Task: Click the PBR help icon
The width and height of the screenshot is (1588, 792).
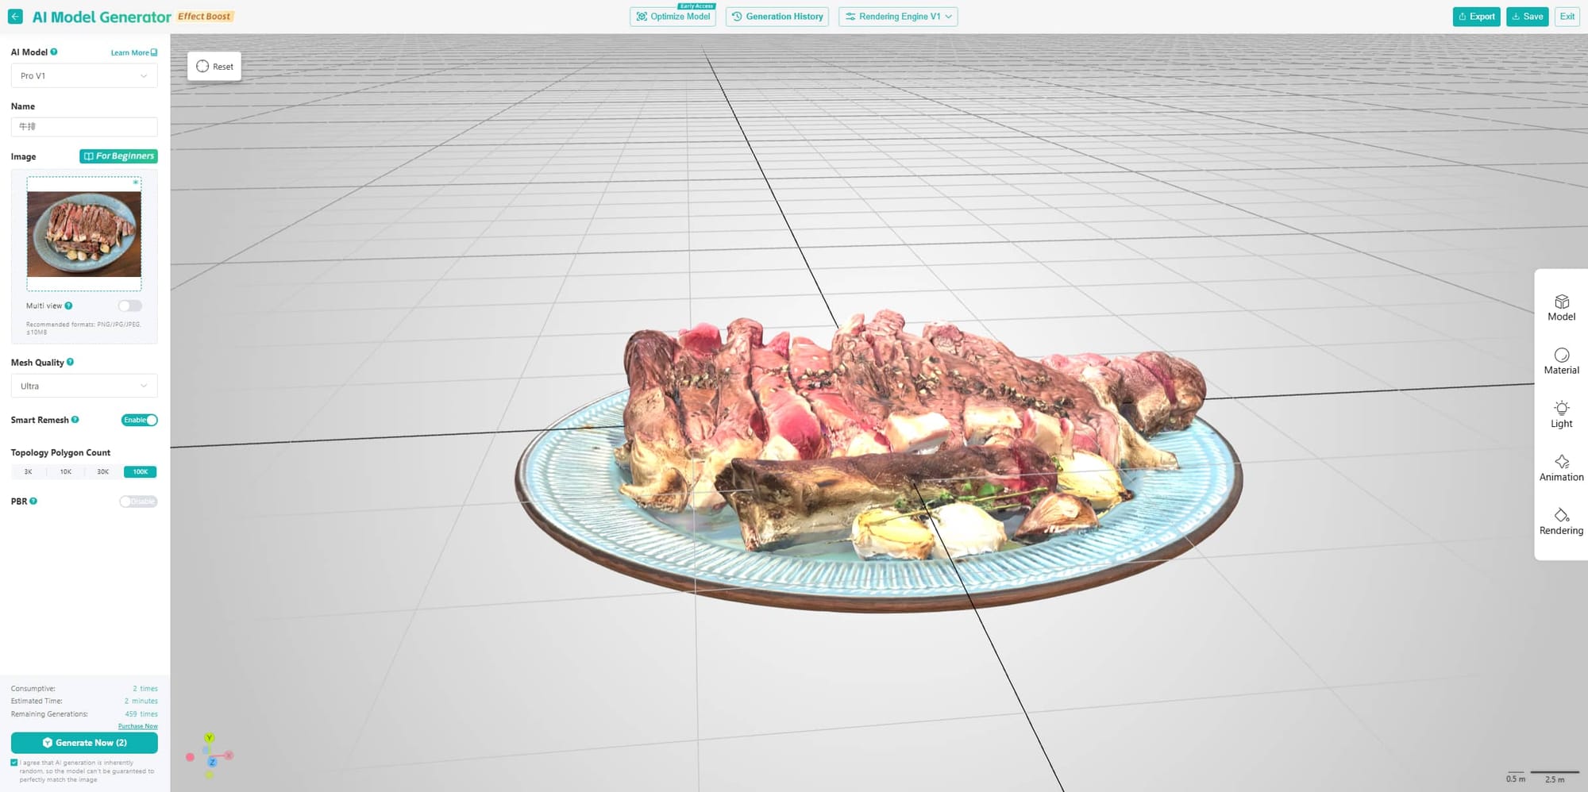Action: 33,501
